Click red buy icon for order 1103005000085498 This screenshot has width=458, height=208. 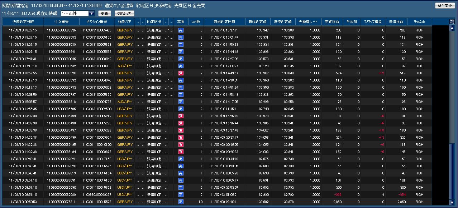181,123
